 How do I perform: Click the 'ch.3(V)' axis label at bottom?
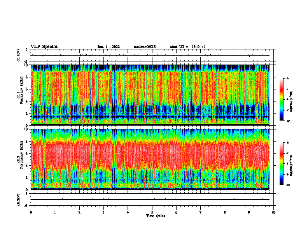coord(19,199)
